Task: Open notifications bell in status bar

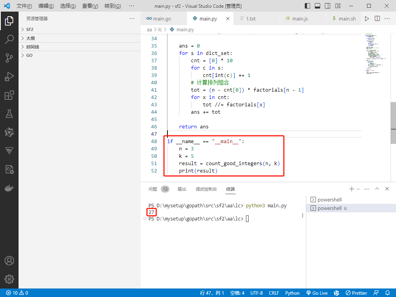Action: [x=387, y=293]
